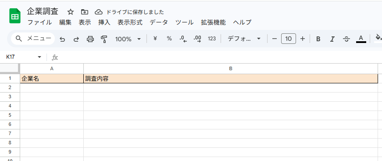Increase font size with plus button
The height and width of the screenshot is (161, 382).
tap(303, 39)
